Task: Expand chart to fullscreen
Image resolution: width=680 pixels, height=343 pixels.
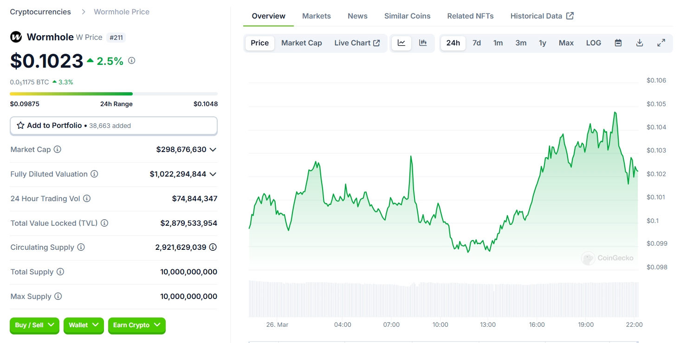Action: [661, 43]
